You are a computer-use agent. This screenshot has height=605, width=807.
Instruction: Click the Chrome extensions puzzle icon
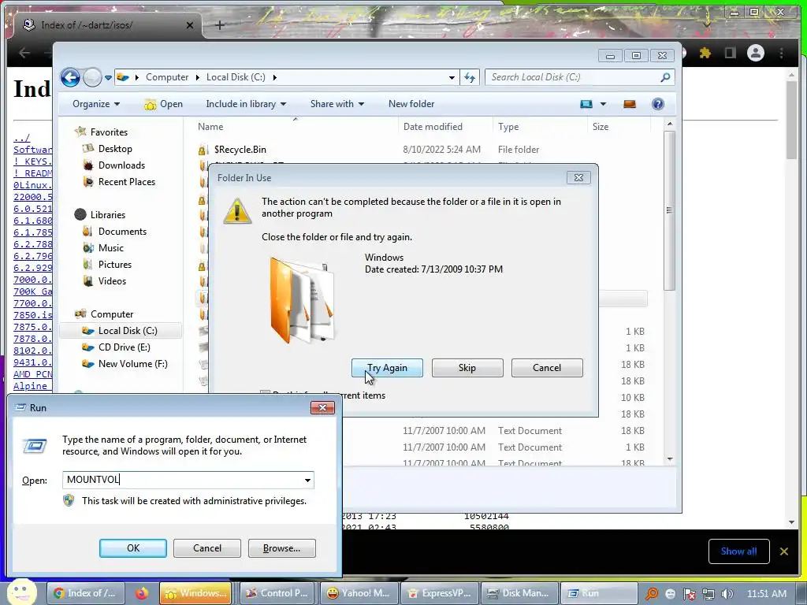point(705,53)
